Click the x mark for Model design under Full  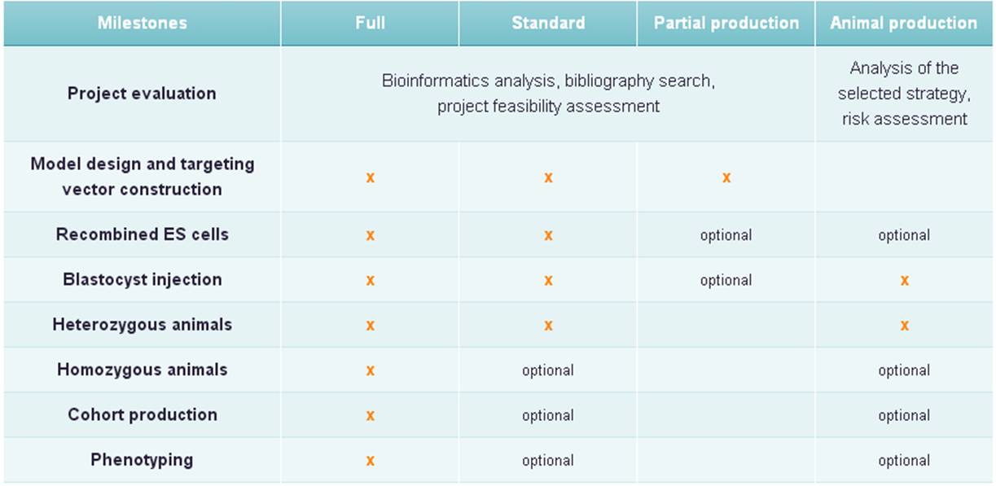(x=371, y=177)
